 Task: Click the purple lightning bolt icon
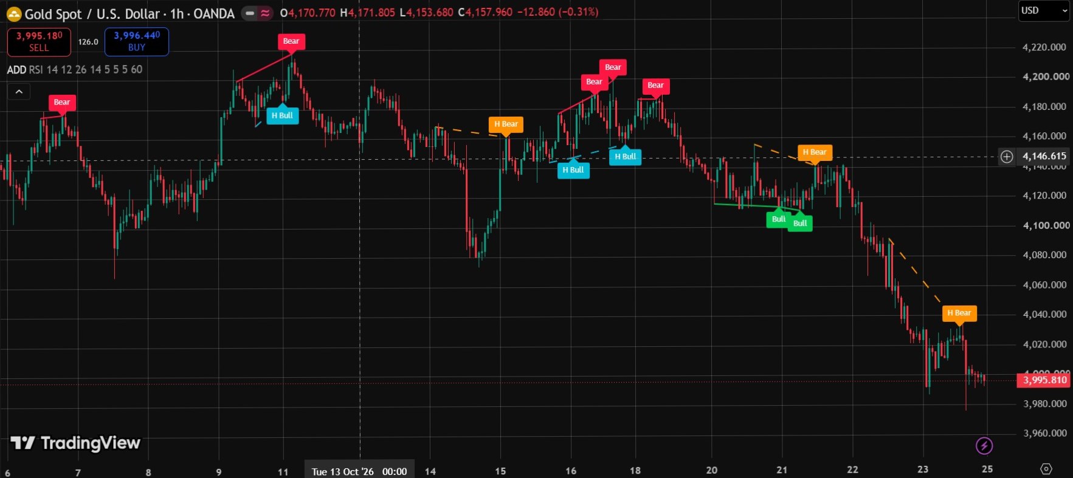[x=984, y=446]
